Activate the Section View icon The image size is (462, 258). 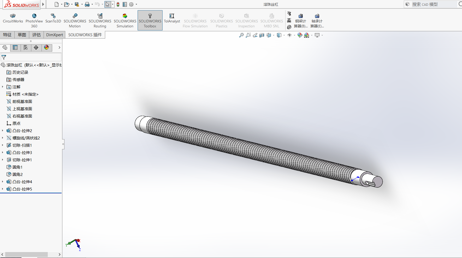coord(262,35)
